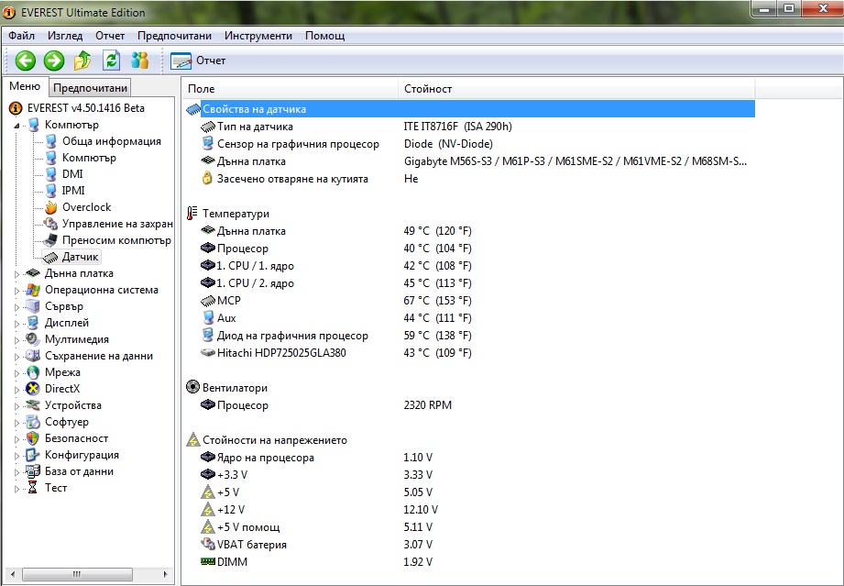
Task: Collapse the Компютър tree node
Action: coord(16,125)
